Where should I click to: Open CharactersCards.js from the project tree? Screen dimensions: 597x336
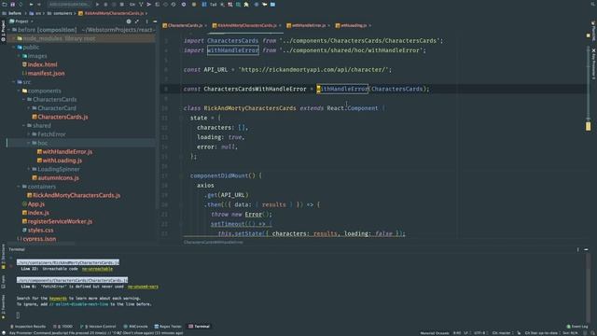pos(60,117)
